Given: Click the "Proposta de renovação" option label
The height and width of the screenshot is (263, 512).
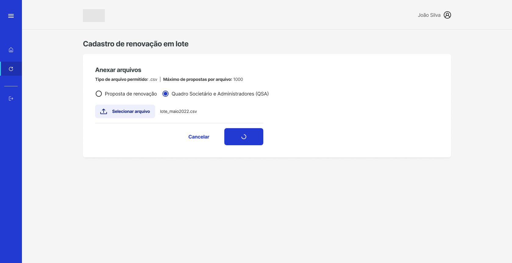Looking at the screenshot, I should point(131,94).
